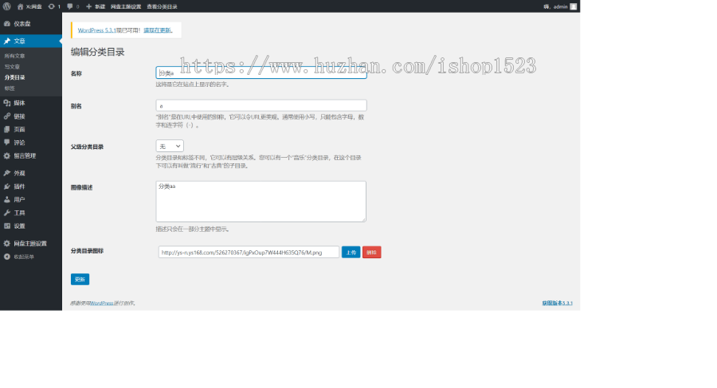Open sidebar 网盘主题设置 gear item
The width and height of the screenshot is (717, 388).
pos(30,244)
